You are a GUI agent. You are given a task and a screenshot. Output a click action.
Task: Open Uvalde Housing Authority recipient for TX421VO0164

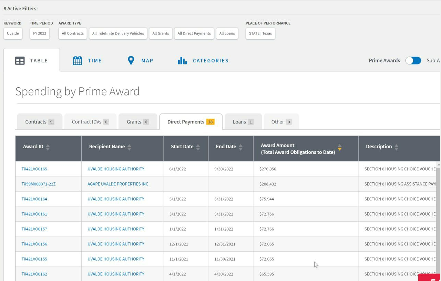(x=116, y=199)
